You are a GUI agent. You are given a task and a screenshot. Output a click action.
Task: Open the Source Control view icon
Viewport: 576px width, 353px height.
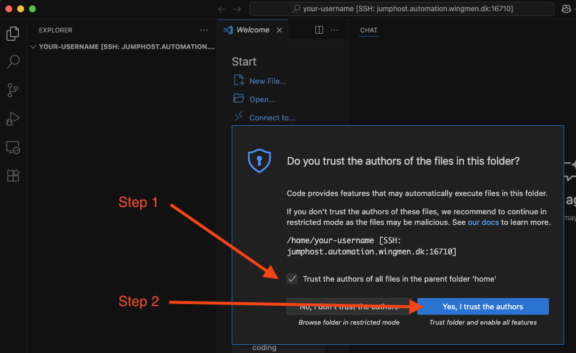tap(12, 90)
